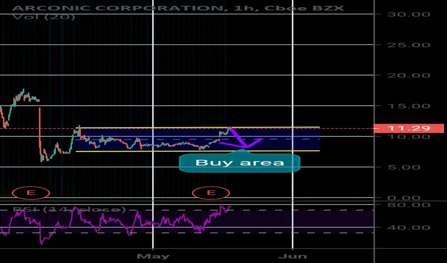Click the 30.00 price axis label

click(409, 14)
